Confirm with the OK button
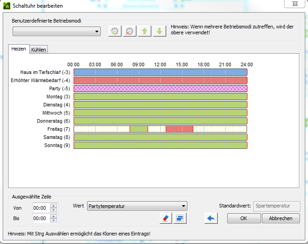This screenshot has height=244, width=308. (244, 218)
